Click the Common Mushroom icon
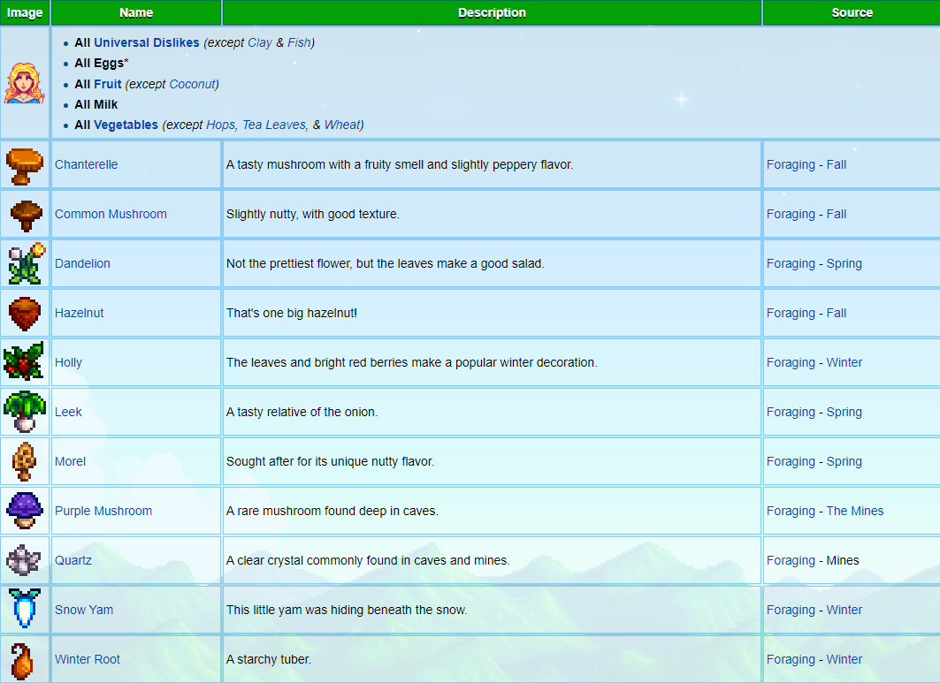The height and width of the screenshot is (683, 940). [26, 215]
